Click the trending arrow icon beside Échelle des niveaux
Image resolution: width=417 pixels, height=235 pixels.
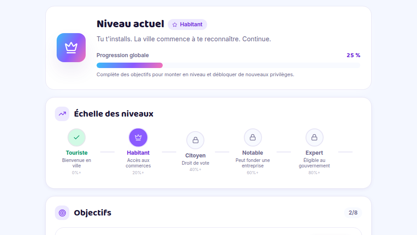click(x=62, y=114)
